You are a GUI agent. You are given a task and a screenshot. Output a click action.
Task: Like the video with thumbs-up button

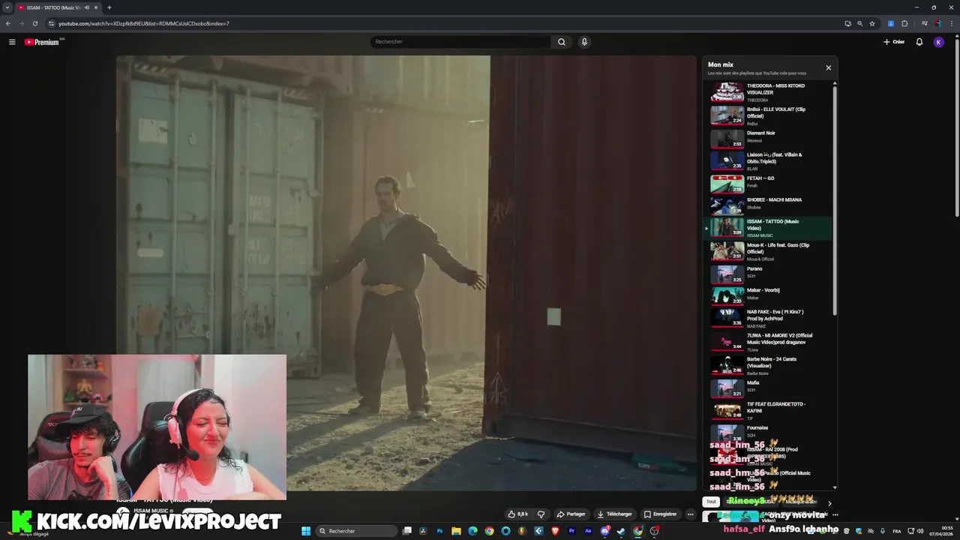518,514
